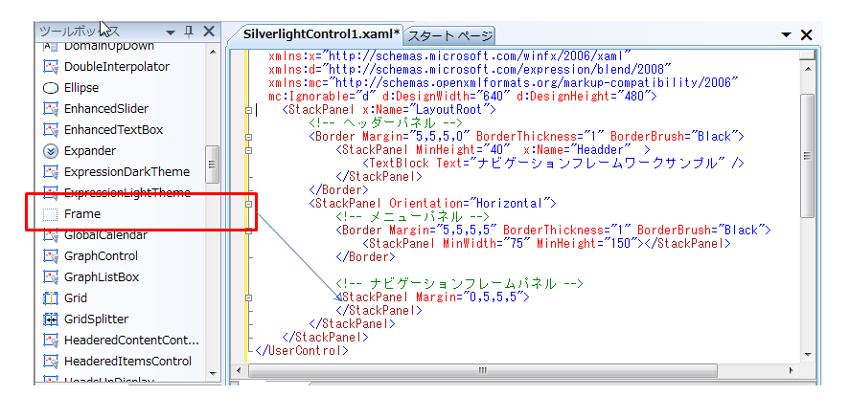Pick the EnhancedSlider control icon
This screenshot has width=850, height=418.
[x=51, y=109]
